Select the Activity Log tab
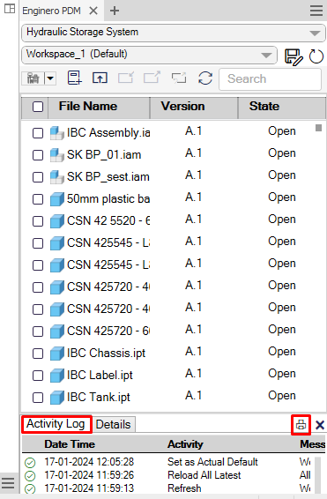 (56, 424)
